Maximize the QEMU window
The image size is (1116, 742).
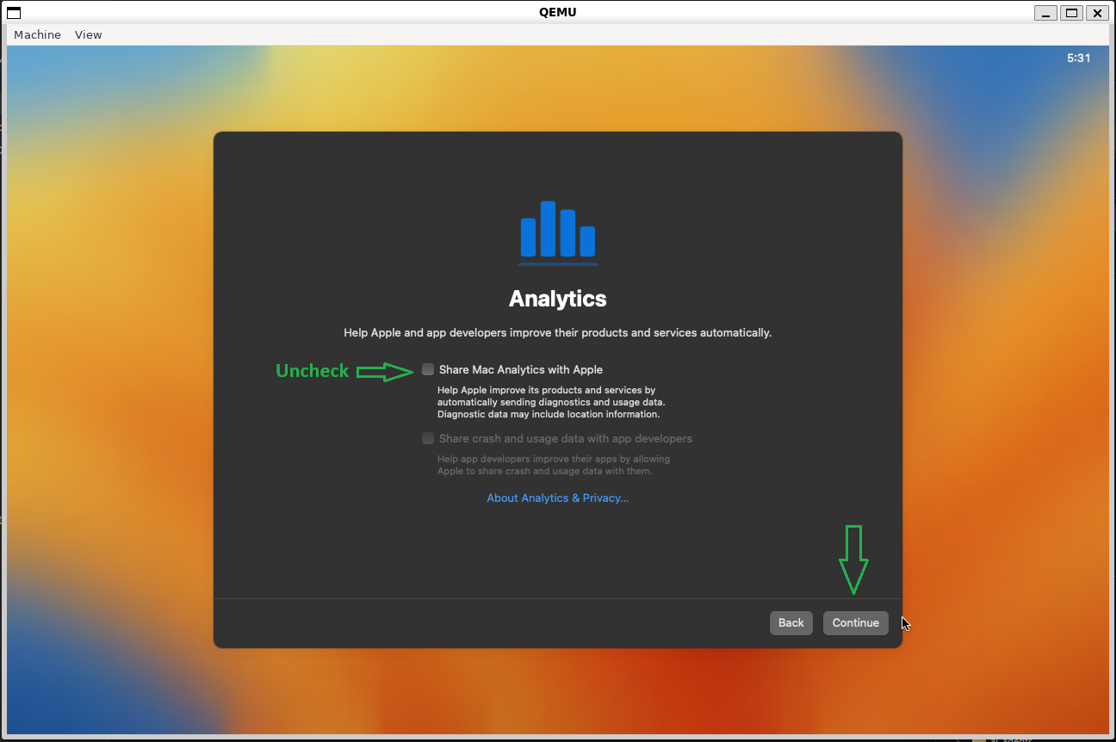click(1071, 12)
